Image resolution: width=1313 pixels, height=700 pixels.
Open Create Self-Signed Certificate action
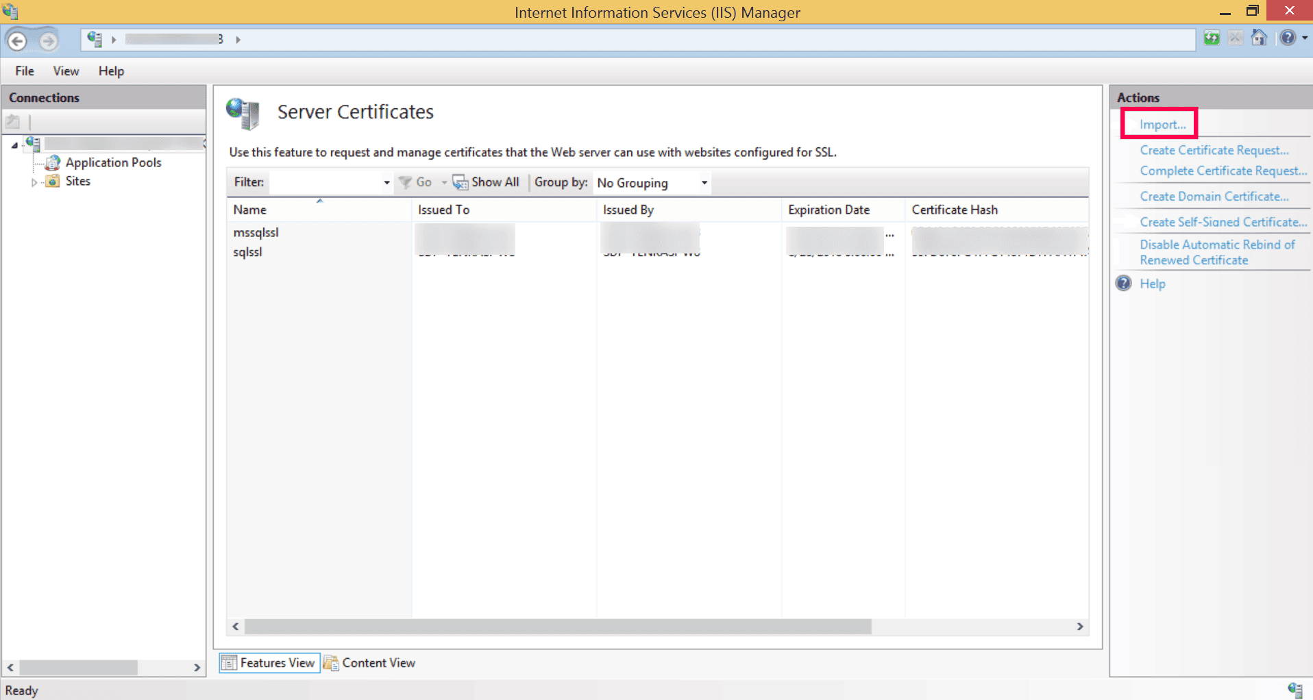coord(1222,221)
